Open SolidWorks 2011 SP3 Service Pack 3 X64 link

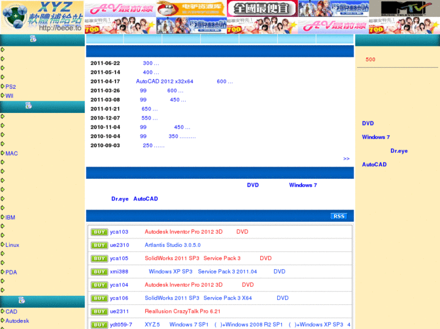217,298
